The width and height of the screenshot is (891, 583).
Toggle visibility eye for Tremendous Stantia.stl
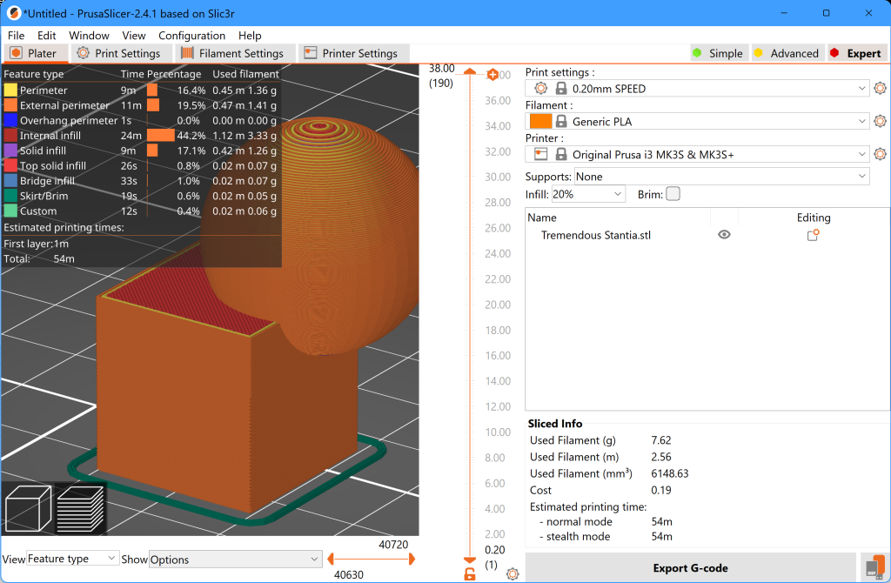tap(724, 235)
